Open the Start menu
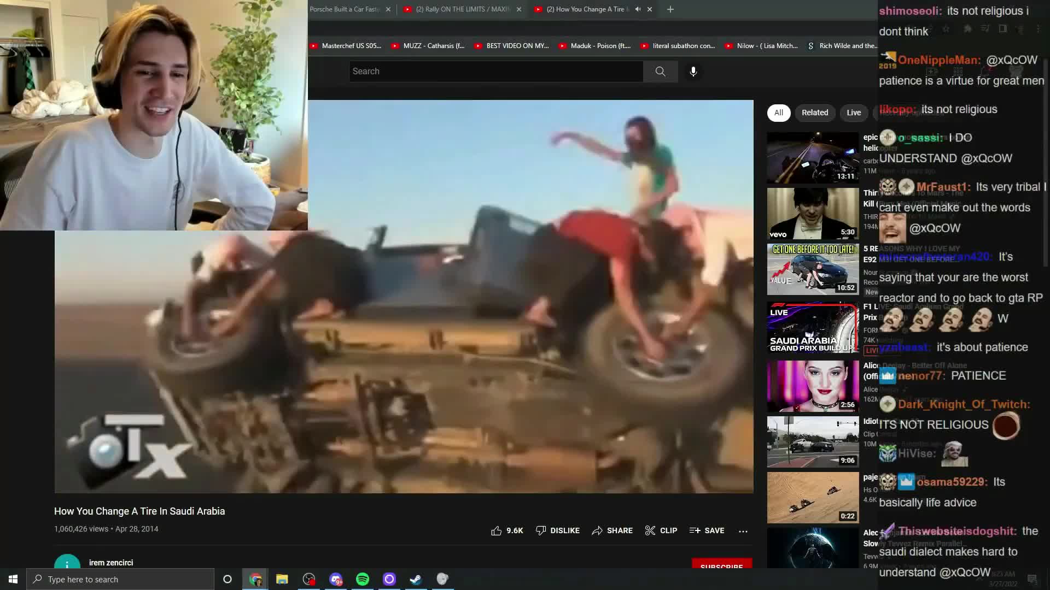The image size is (1050, 590). point(12,579)
